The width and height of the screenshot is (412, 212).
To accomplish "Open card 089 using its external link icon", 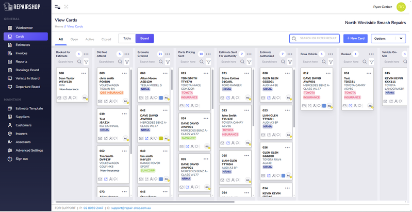I will click(106, 102).
